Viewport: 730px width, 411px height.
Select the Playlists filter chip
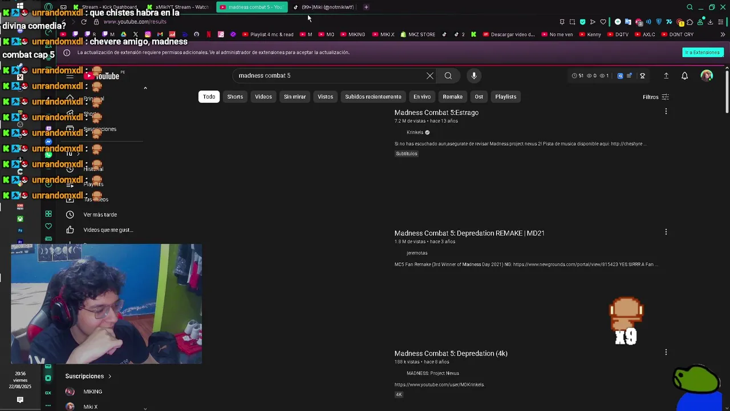tap(506, 96)
